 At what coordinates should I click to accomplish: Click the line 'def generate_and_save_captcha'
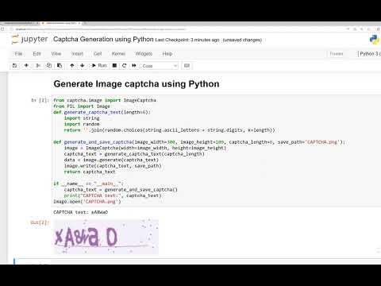coord(199,142)
